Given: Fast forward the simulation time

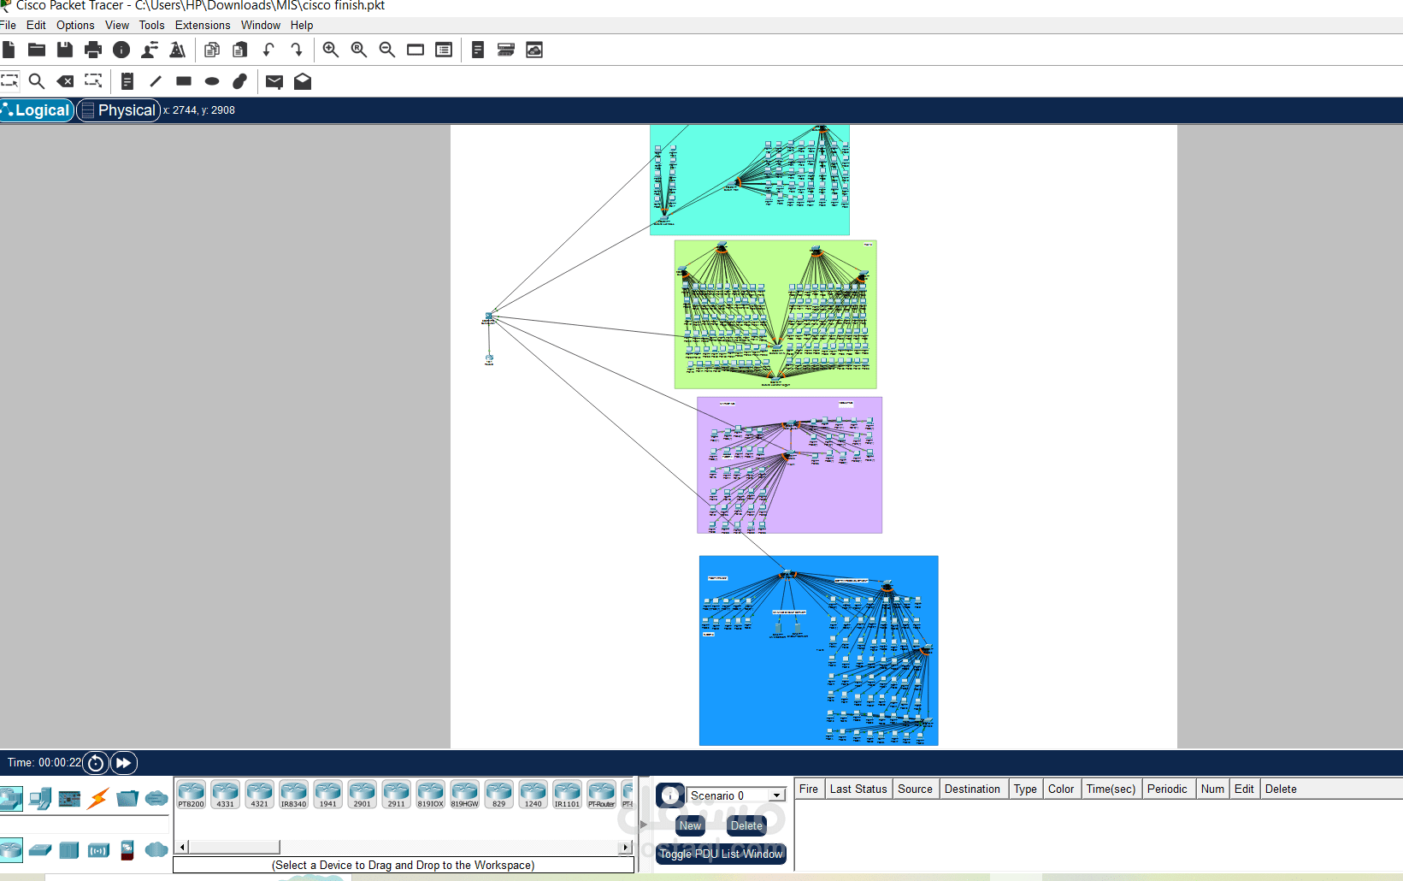Looking at the screenshot, I should [x=124, y=763].
